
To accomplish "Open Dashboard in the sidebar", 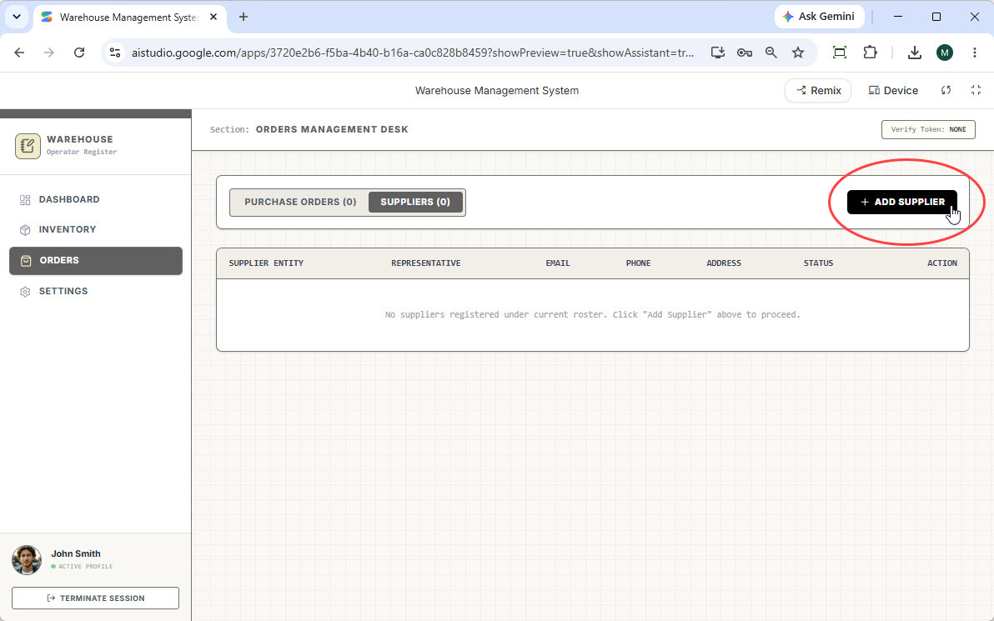I will [96, 199].
